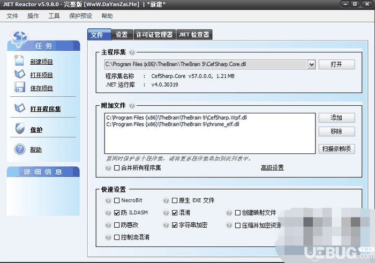Screen dimensions: 375x263
Task: Click help icon next to 主程序集 heading
Action: pyautogui.click(x=132, y=52)
